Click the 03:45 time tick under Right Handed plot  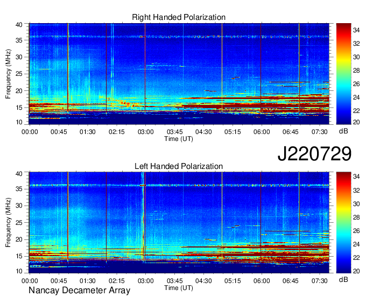[x=174, y=132]
